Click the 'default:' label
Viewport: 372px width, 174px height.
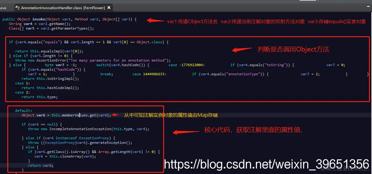point(23,111)
